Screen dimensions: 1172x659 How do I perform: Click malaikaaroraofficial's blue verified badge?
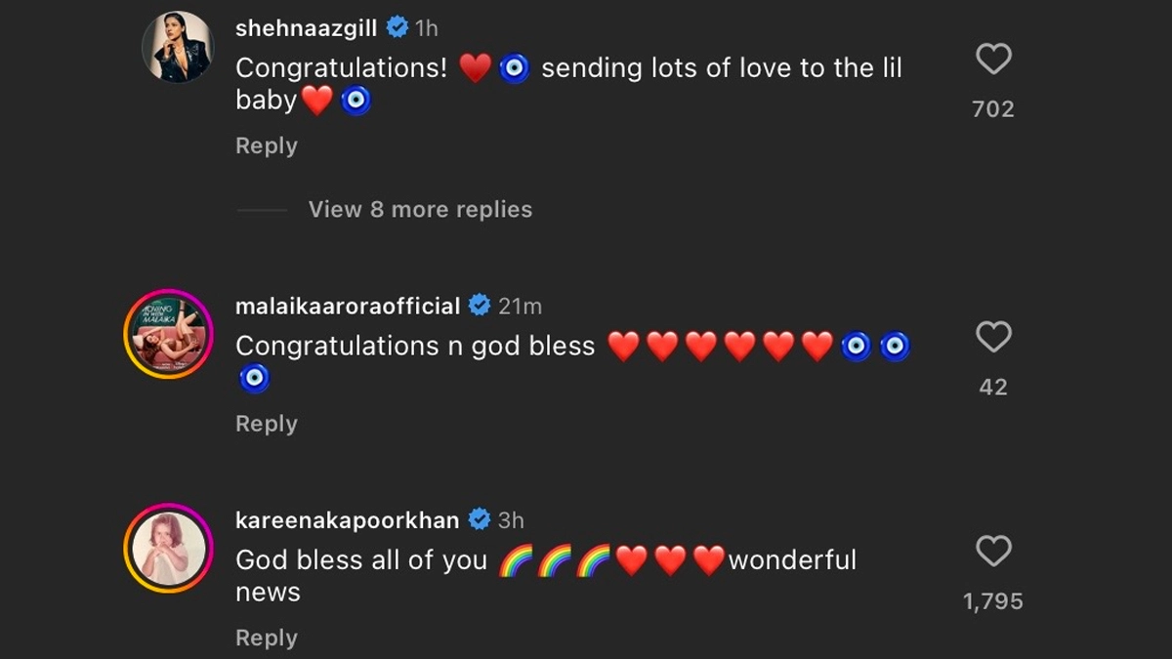click(480, 306)
